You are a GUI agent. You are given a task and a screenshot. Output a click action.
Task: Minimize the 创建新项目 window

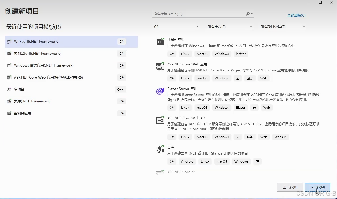click(x=309, y=2)
